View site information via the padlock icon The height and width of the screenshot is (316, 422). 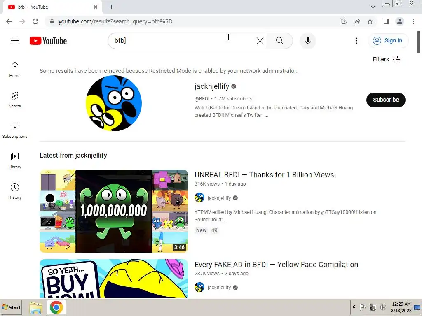tap(52, 21)
